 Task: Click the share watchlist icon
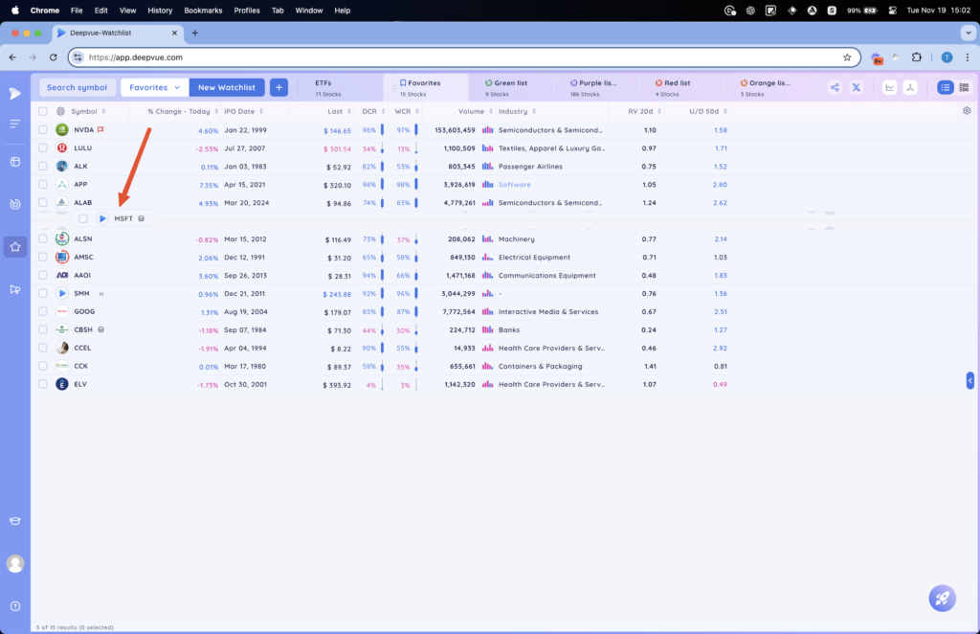[835, 87]
